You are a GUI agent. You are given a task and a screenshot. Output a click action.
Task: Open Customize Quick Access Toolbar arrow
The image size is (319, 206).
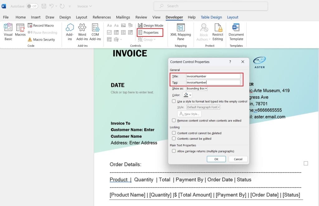pos(69,6)
